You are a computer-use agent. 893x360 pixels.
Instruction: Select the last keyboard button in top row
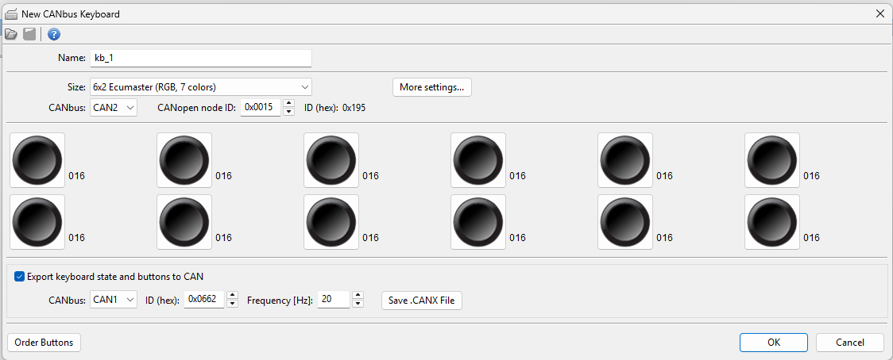772,160
